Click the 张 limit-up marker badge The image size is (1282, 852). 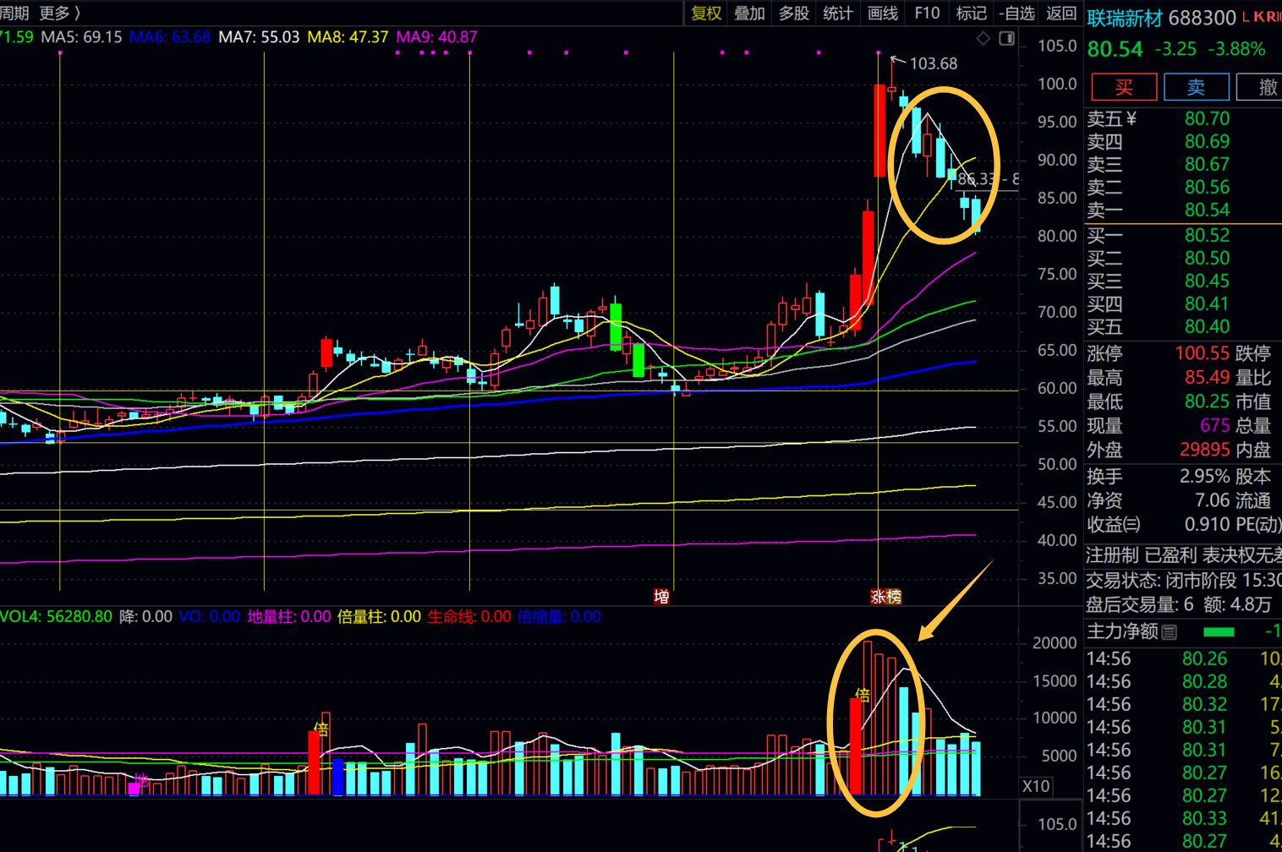[879, 597]
